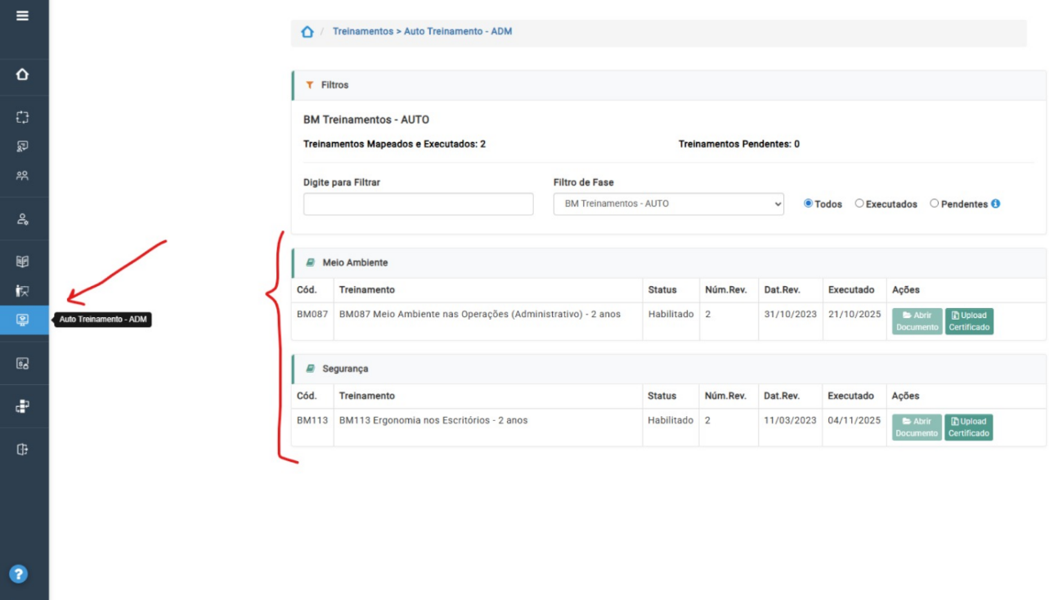Image resolution: width=1063 pixels, height=600 pixels.
Task: Click the info icon beside Pendentes
Action: coord(995,204)
